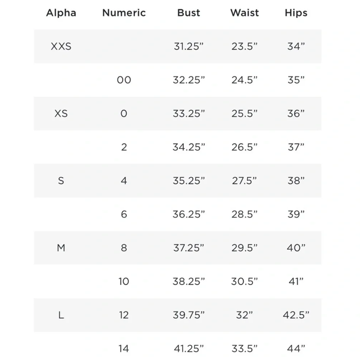Viewport: 360px width, 360px height.
Task: Select the 34.25” bust measurement
Action: (189, 147)
